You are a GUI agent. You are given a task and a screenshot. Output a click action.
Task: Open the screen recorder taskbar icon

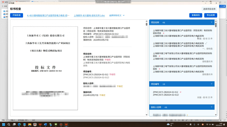(x=61, y=124)
